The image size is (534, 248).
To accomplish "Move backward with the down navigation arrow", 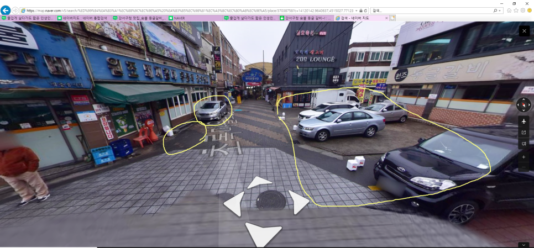I will tap(263, 234).
